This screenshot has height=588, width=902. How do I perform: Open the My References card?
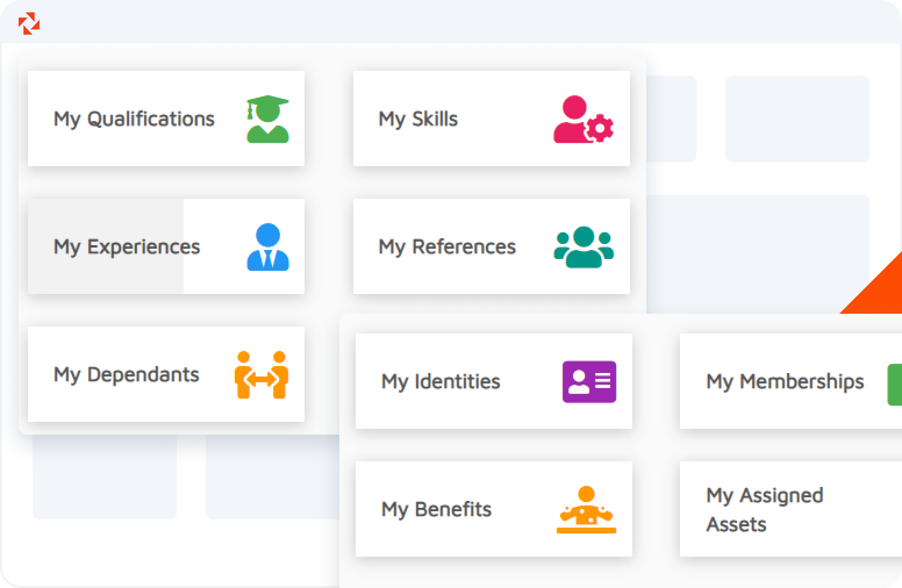click(492, 246)
